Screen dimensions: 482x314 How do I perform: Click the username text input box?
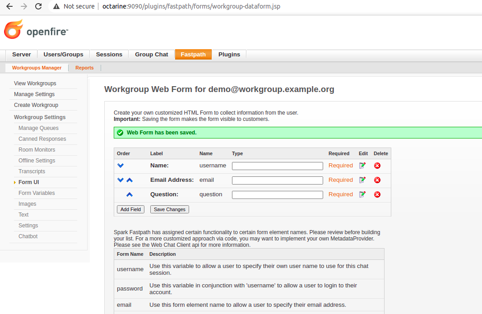click(x=277, y=166)
